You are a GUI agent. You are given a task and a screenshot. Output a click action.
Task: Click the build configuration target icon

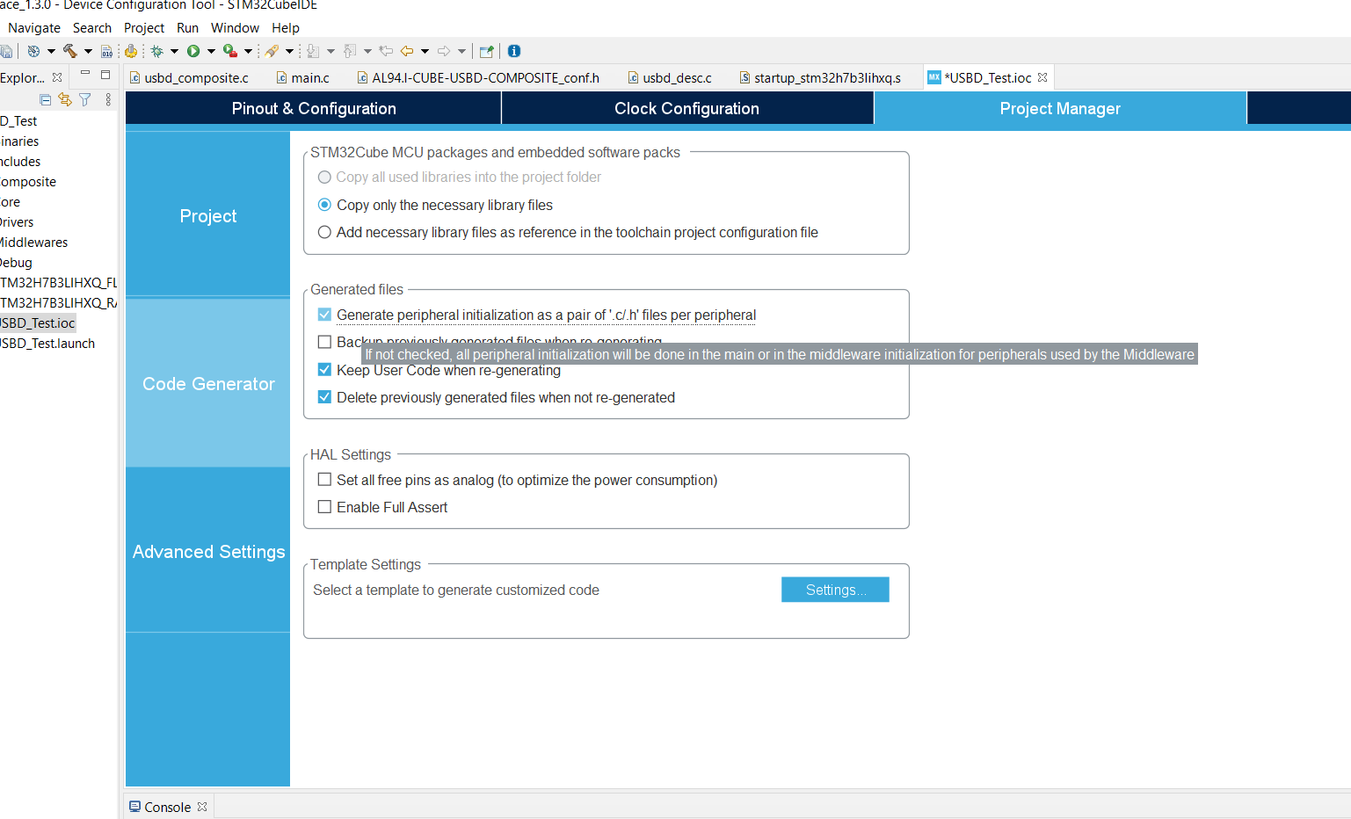click(x=33, y=51)
